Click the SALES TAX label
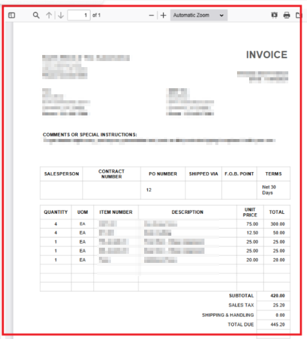Viewport: 307px width, 339px height. click(241, 305)
